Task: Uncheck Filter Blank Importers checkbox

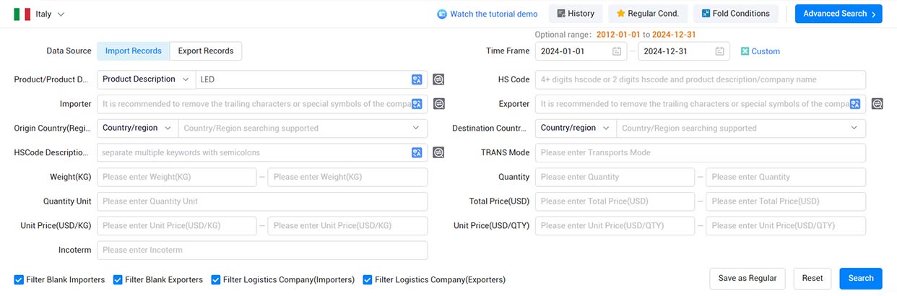Action: pyautogui.click(x=19, y=279)
